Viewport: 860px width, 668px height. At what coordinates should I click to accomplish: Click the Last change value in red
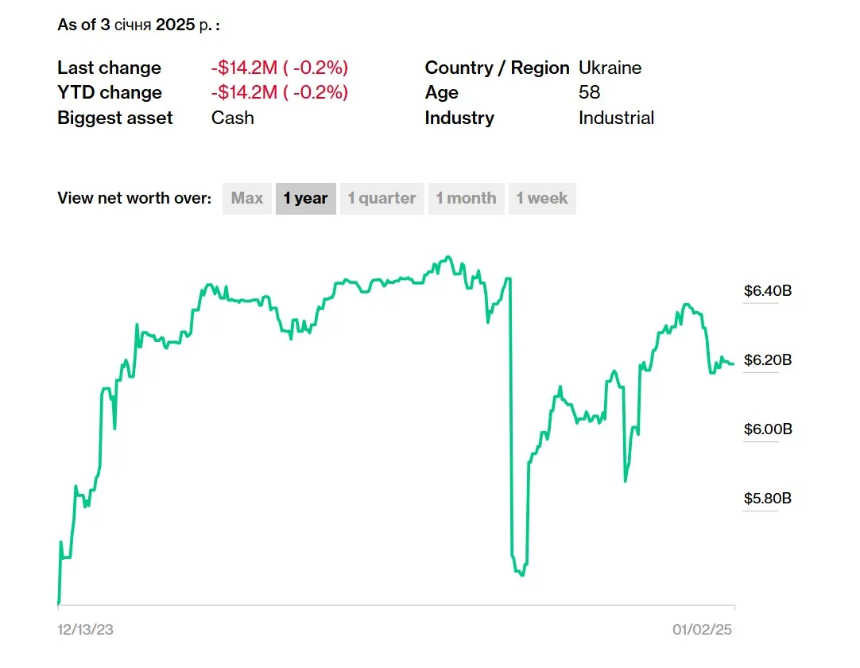pos(280,68)
